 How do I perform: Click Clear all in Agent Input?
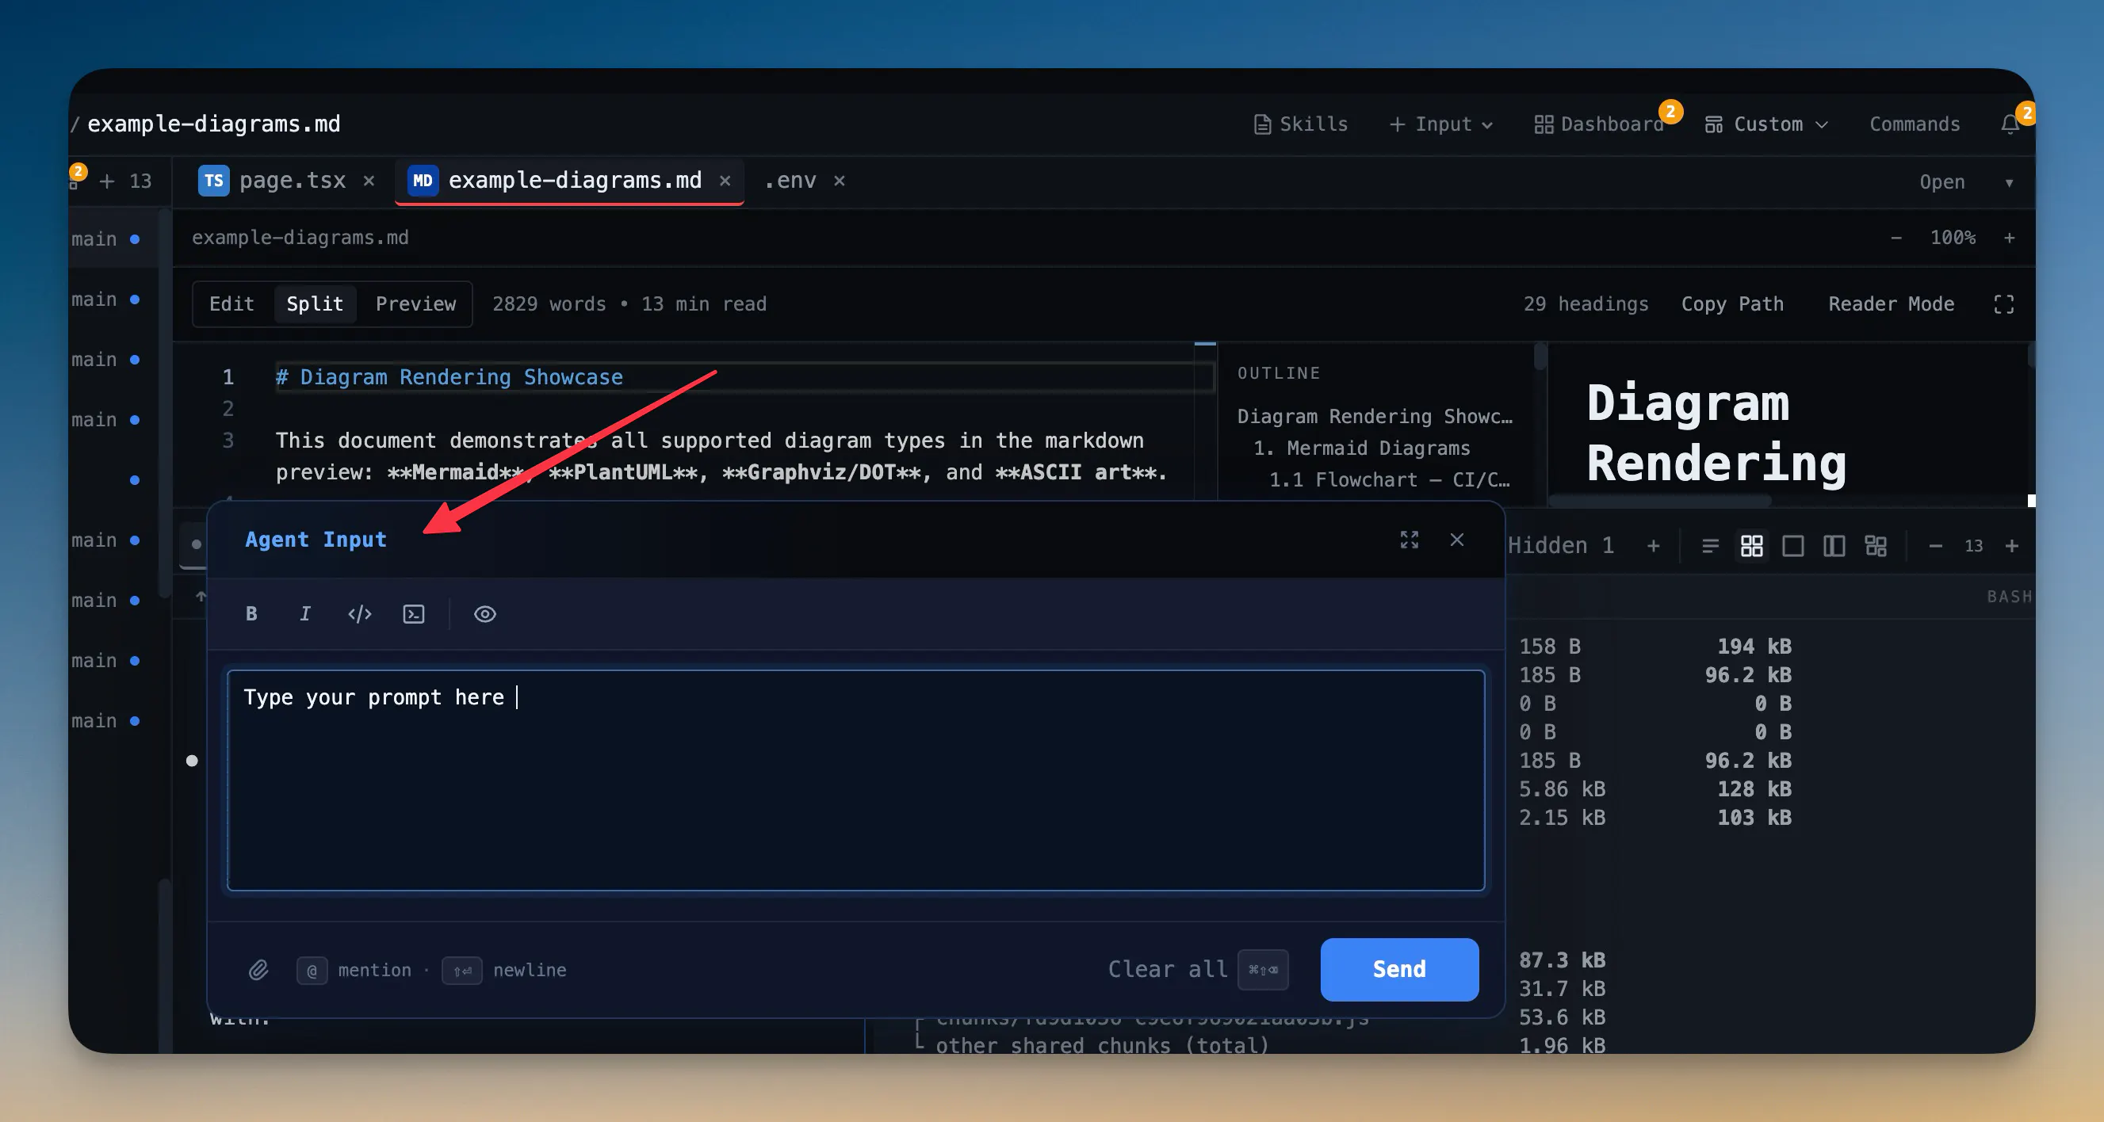coord(1167,969)
